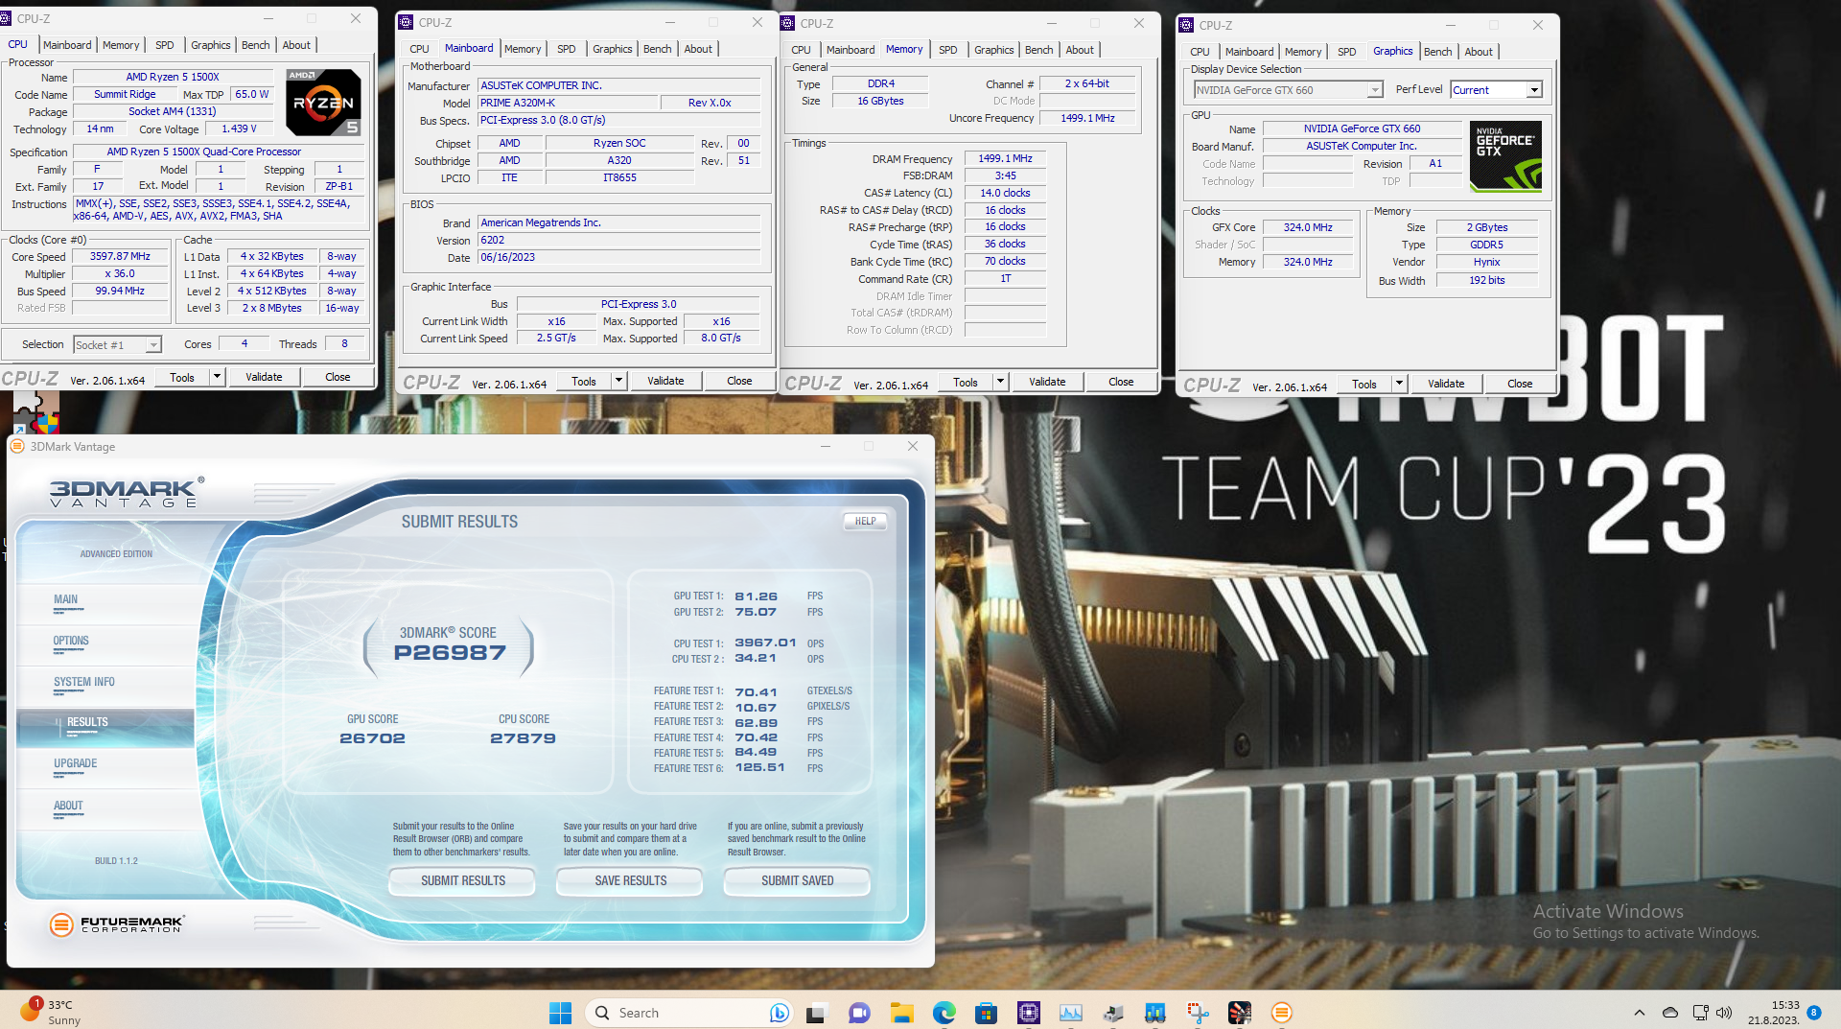The width and height of the screenshot is (1841, 1029).
Task: Open ABOUT in 3DMark Vantage sidebar
Action: tap(105, 808)
